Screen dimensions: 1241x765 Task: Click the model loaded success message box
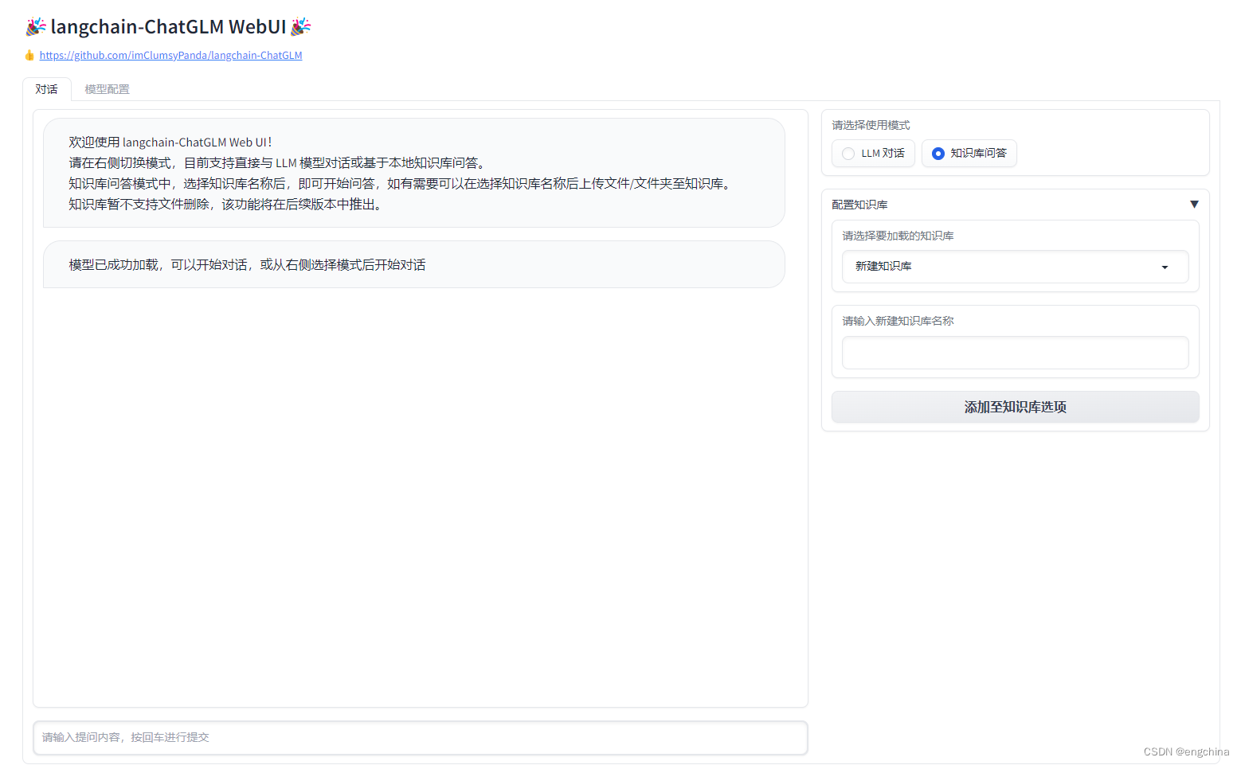[x=414, y=264]
